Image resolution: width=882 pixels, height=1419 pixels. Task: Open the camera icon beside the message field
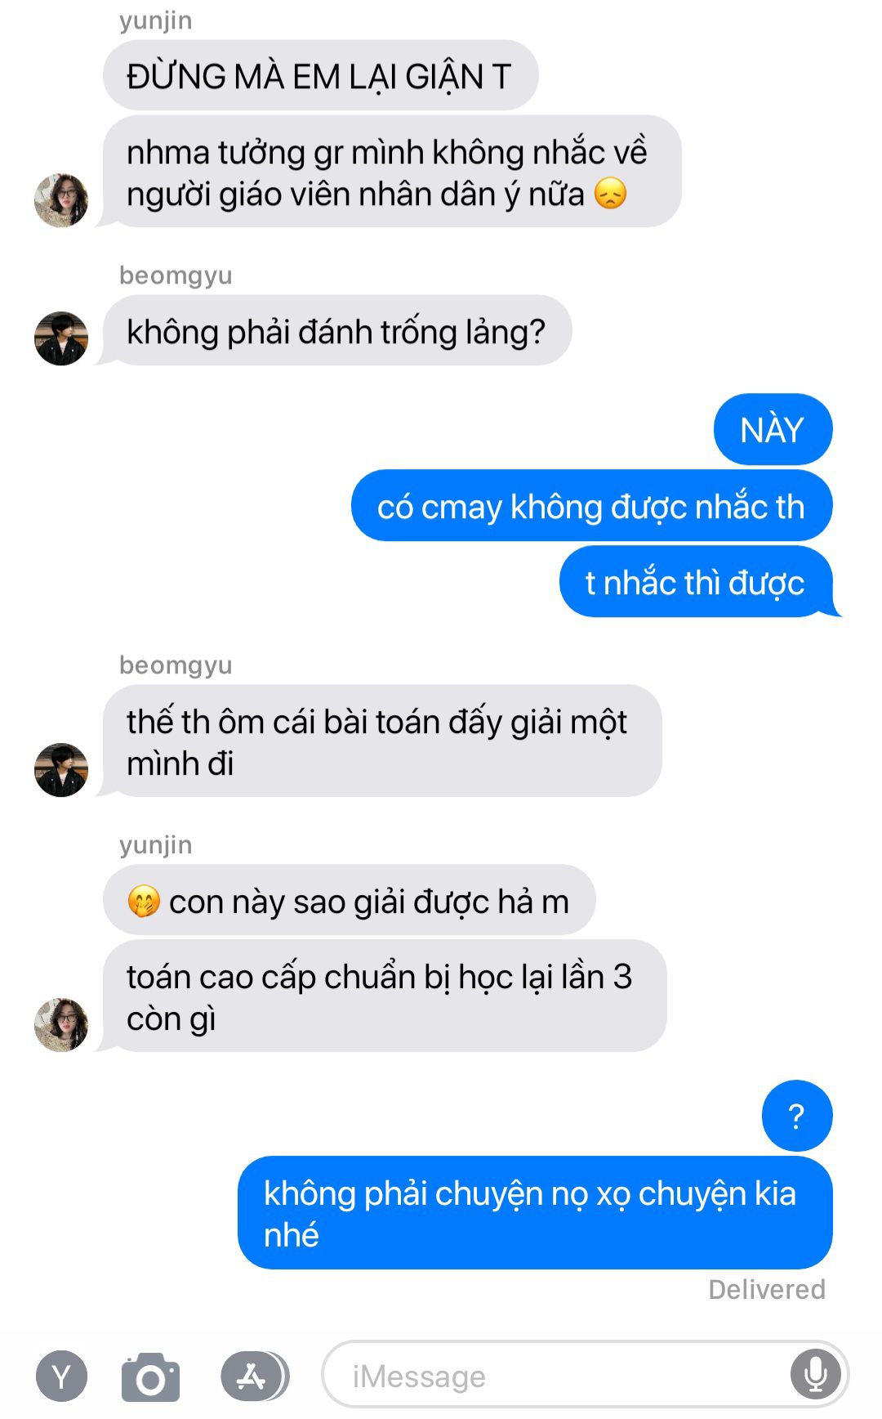coord(150,1377)
